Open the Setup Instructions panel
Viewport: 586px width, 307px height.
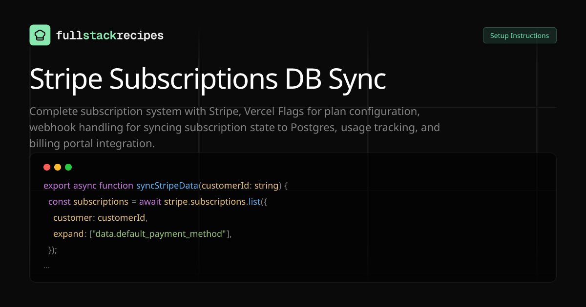coord(520,35)
